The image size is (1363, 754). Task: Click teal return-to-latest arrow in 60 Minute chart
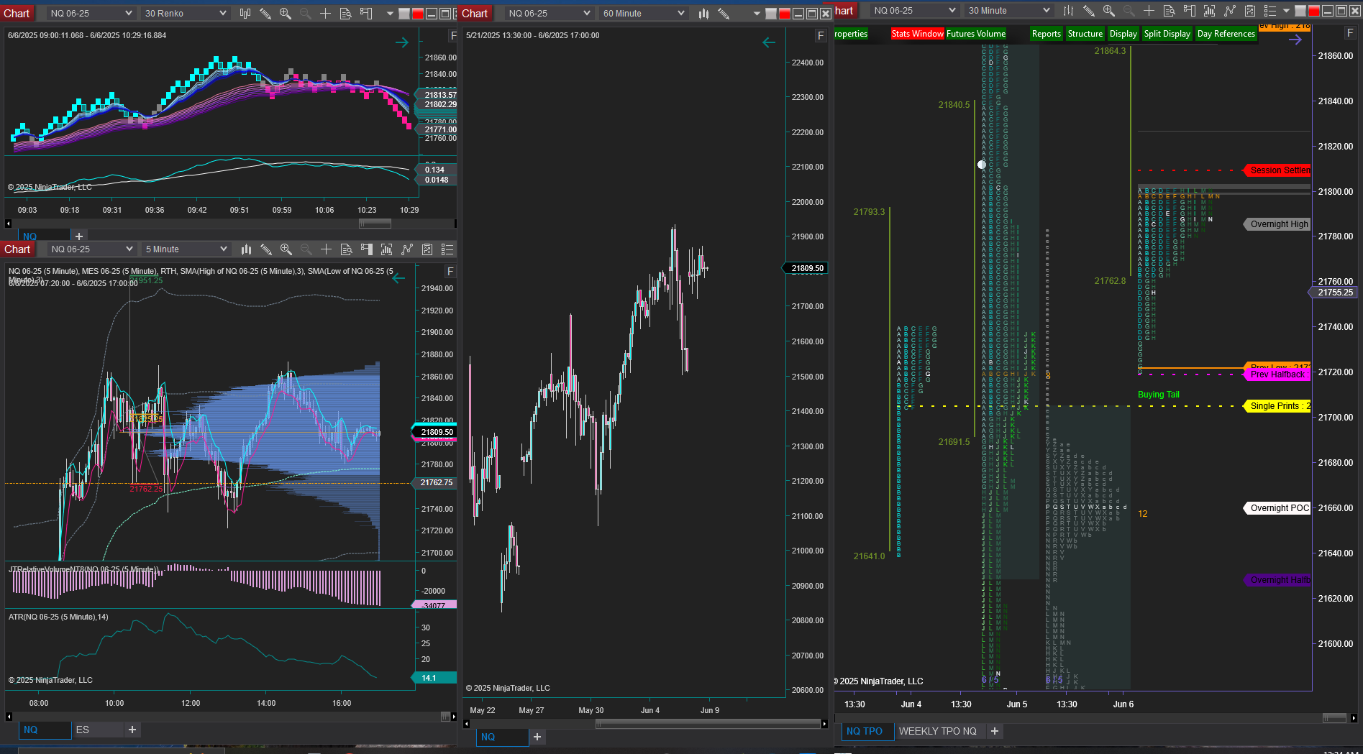point(769,42)
